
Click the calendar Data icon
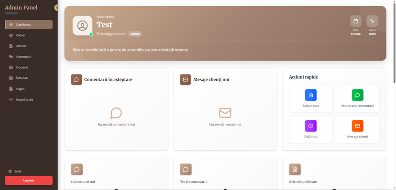point(356,21)
